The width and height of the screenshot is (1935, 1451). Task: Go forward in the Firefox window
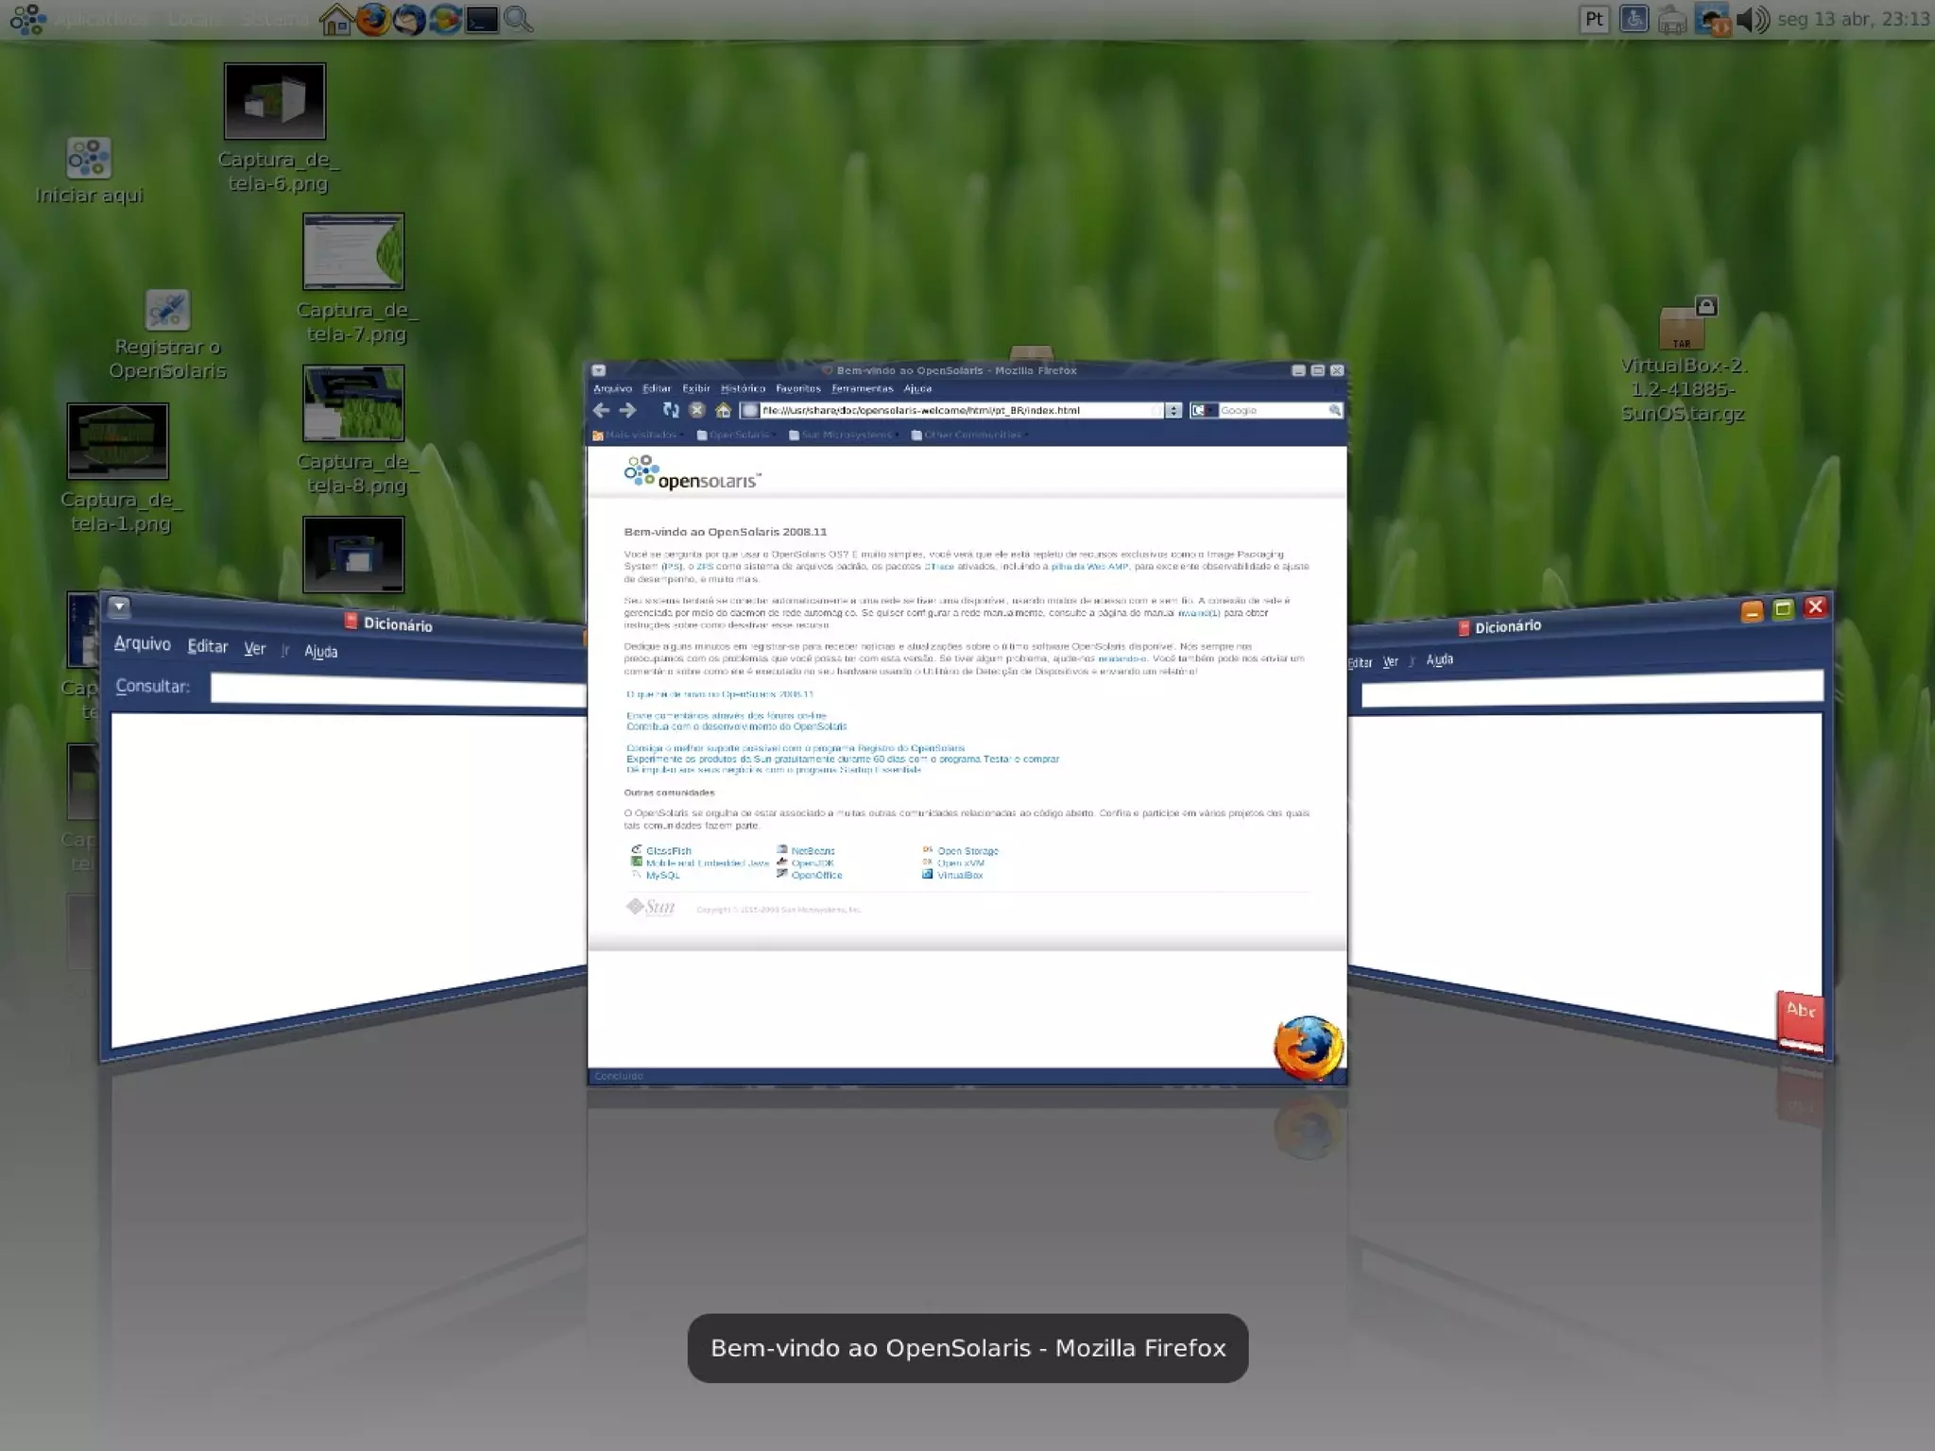point(627,410)
